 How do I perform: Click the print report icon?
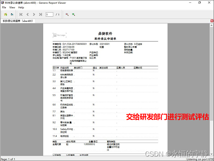(12, 14)
